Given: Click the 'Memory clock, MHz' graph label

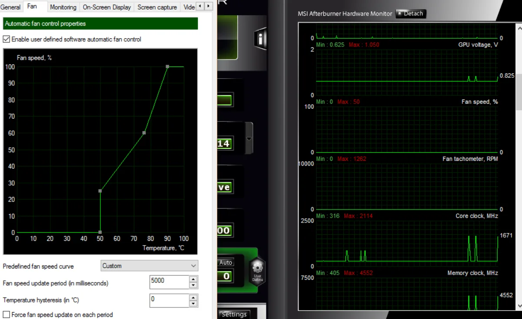Looking at the screenshot, I should 473,273.
